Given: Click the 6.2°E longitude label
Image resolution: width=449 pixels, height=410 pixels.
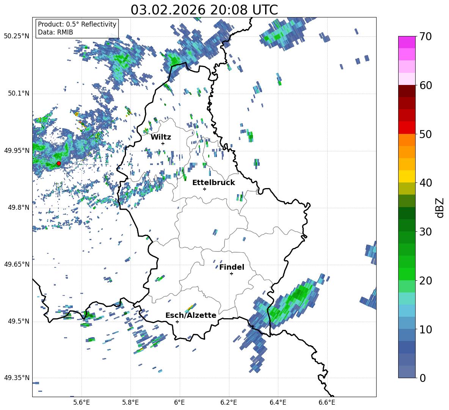Looking at the screenshot, I should 229,402.
